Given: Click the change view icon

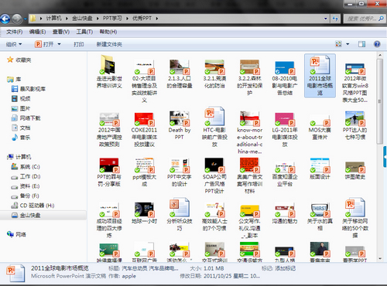Looking at the screenshot, I should (338, 44).
